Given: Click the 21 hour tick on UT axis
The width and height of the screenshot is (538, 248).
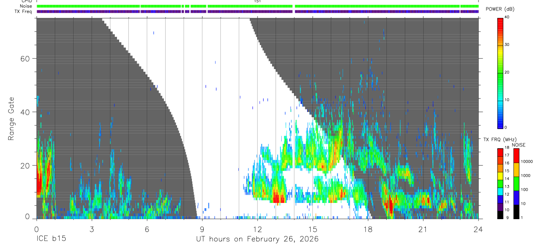Looking at the screenshot, I should pyautogui.click(x=423, y=229).
